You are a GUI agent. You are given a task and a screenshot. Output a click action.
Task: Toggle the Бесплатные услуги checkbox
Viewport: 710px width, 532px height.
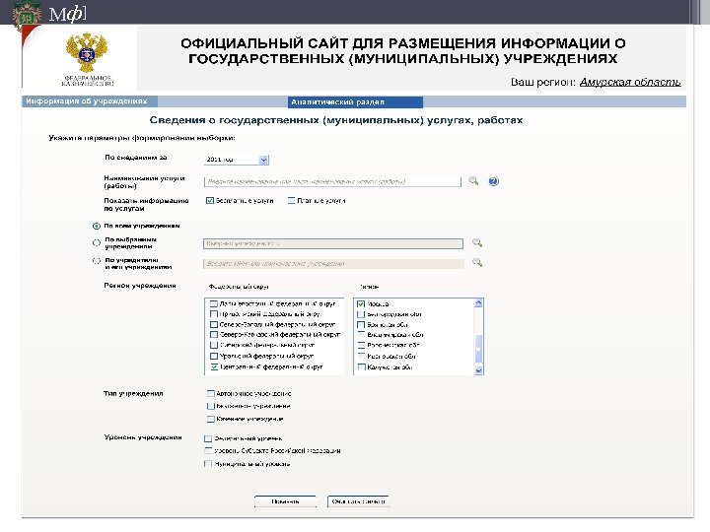210,200
